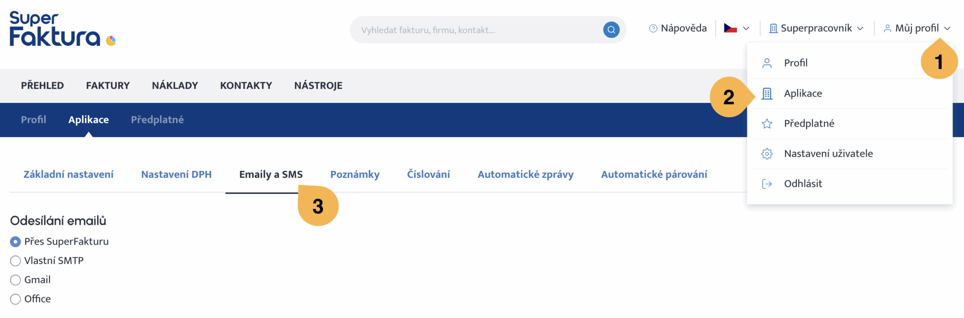Click the gear icon for Nastavení uživatele

(767, 154)
